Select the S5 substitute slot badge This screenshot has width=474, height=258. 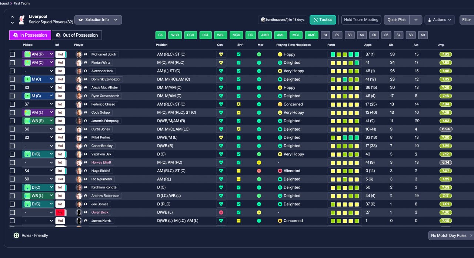pos(374,35)
